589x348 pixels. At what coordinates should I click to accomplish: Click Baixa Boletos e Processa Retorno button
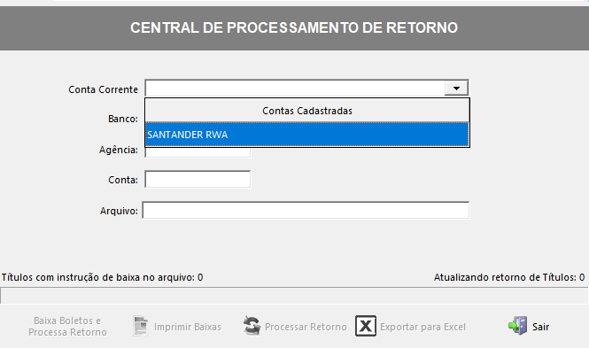[x=67, y=326]
